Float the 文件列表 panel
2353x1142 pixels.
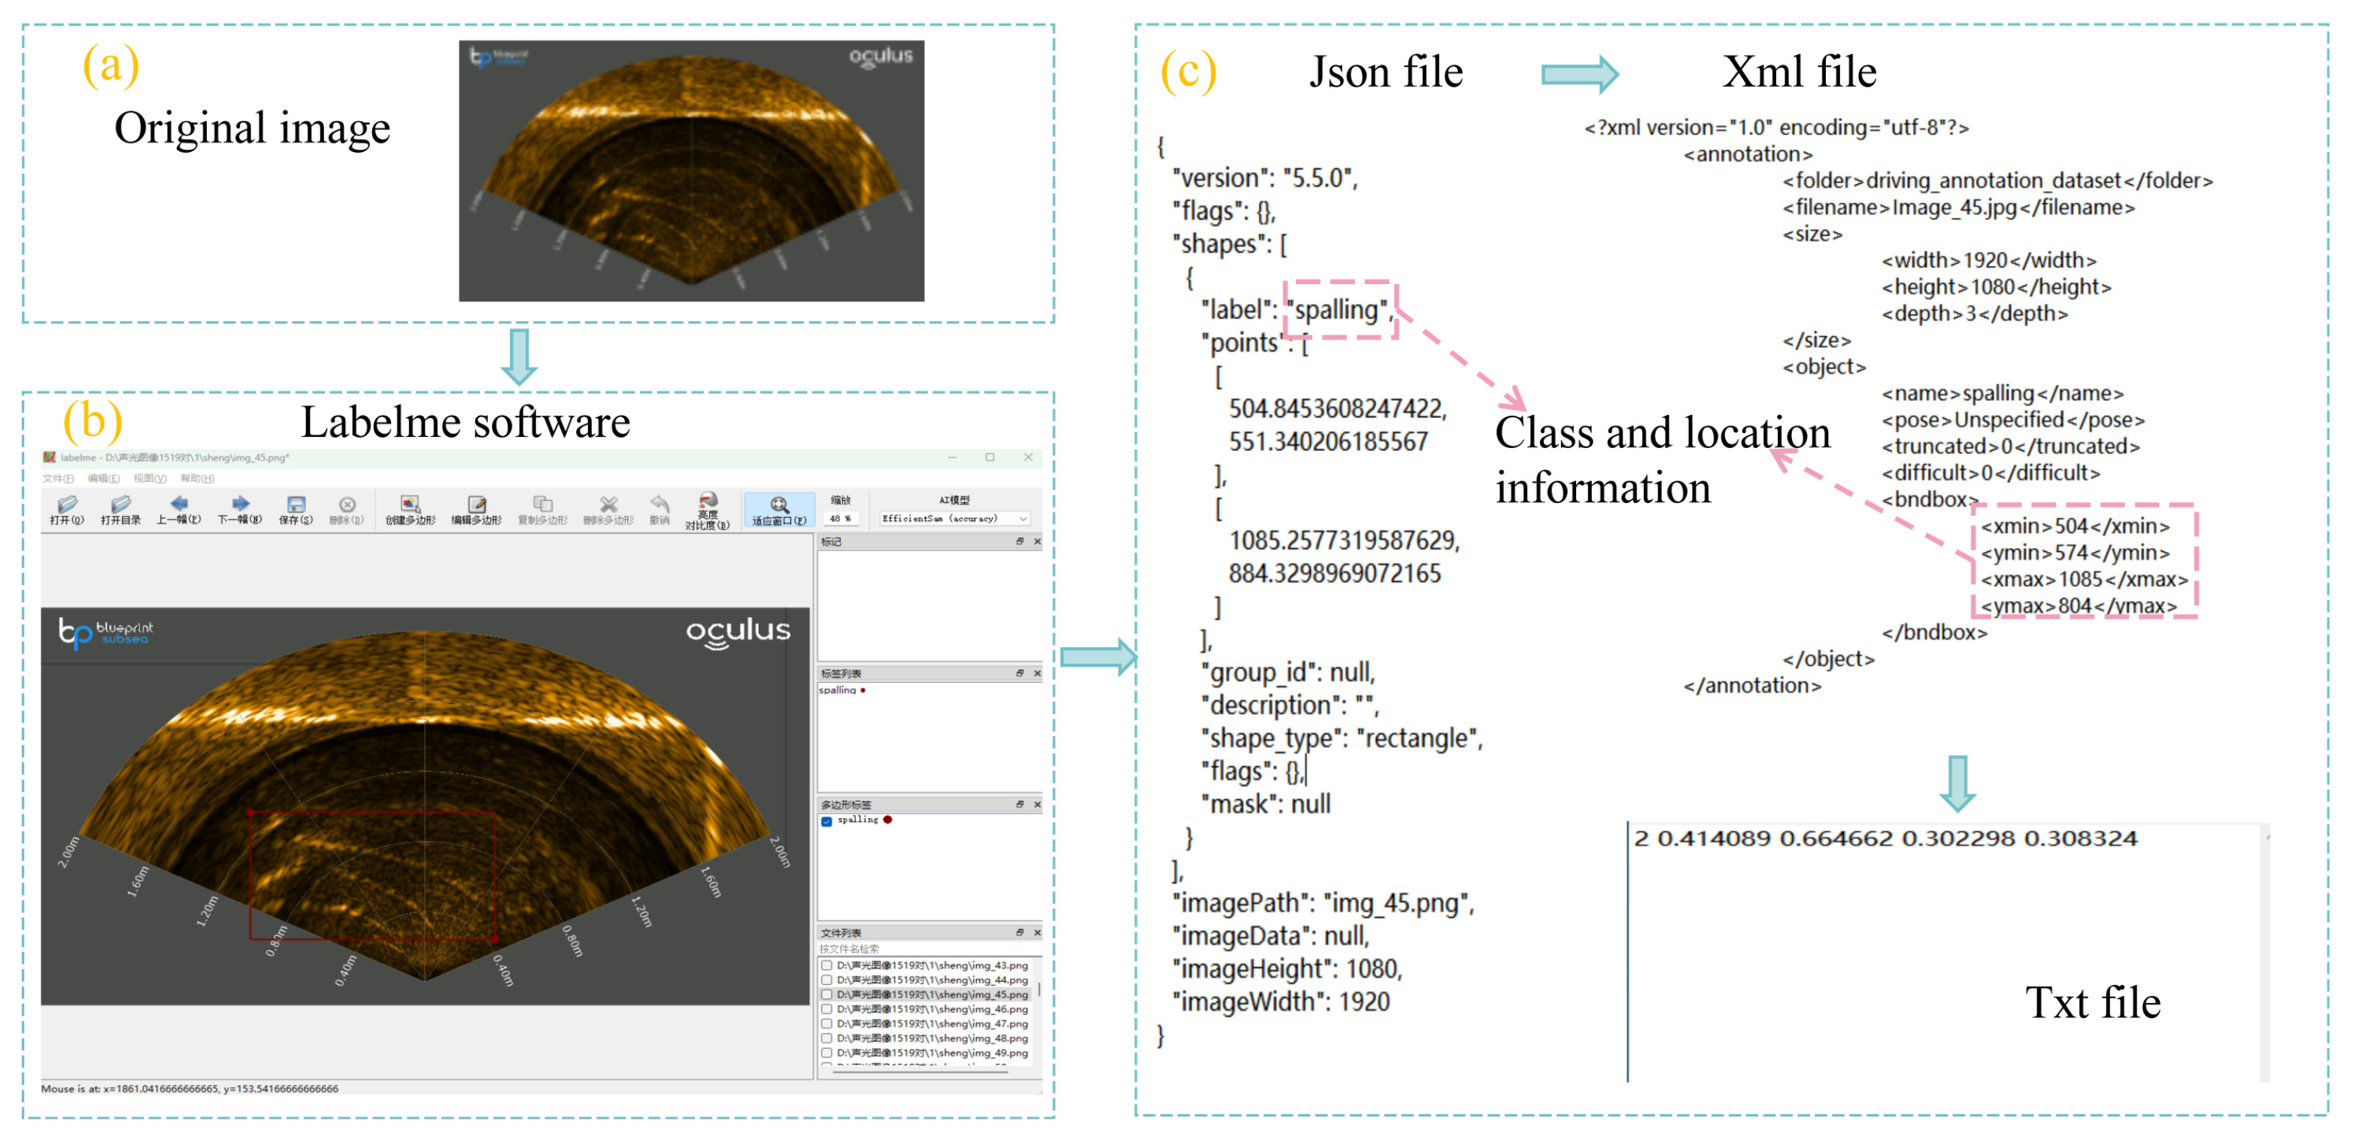point(1020,932)
